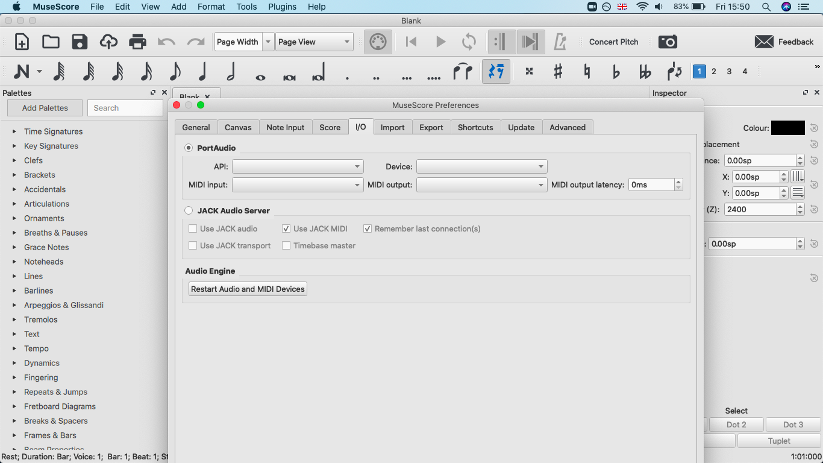Add augmentation dot to note
The width and height of the screenshot is (823, 463).
click(x=347, y=78)
